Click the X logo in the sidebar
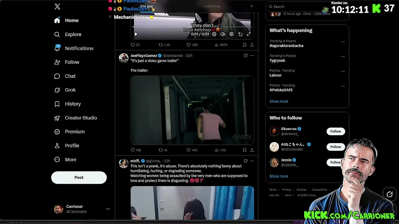Viewport: 399px width, 224px height. (57, 7)
